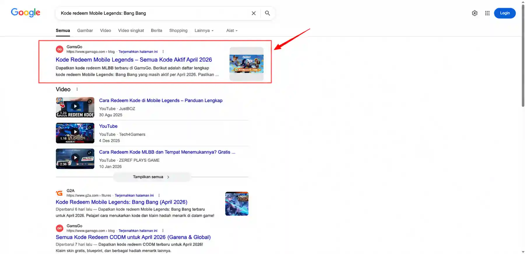Image resolution: width=525 pixels, height=254 pixels.
Task: Clear the search query with X icon
Action: [254, 13]
